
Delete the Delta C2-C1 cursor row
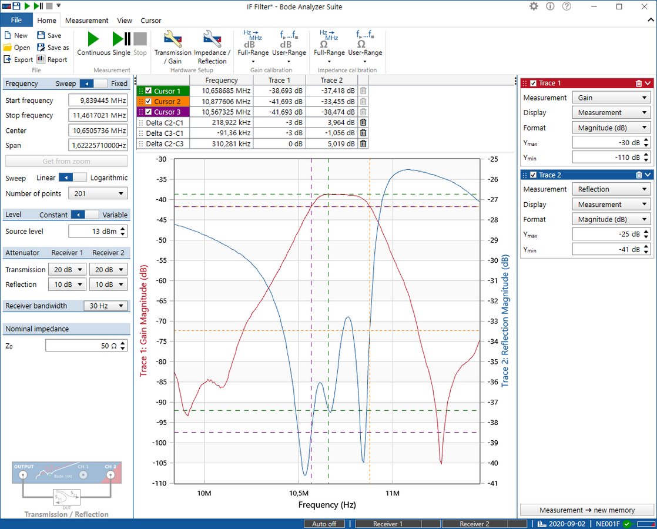click(363, 122)
